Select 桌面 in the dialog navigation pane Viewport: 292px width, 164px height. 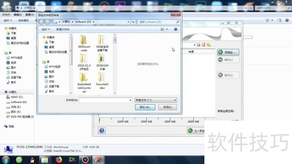[x=51, y=47]
